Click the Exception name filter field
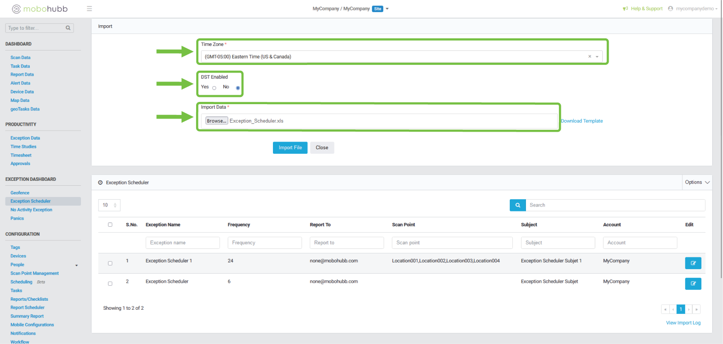The image size is (723, 344). pos(182,243)
